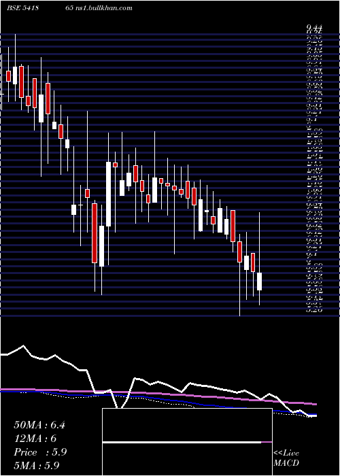
Task: Click the 'ns1.bullkhan.com' watermark text
Action: tap(103, 8)
